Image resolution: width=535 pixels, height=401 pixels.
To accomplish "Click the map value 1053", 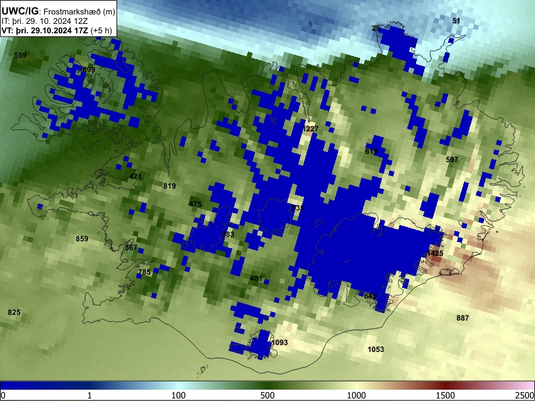I will click(x=376, y=349).
